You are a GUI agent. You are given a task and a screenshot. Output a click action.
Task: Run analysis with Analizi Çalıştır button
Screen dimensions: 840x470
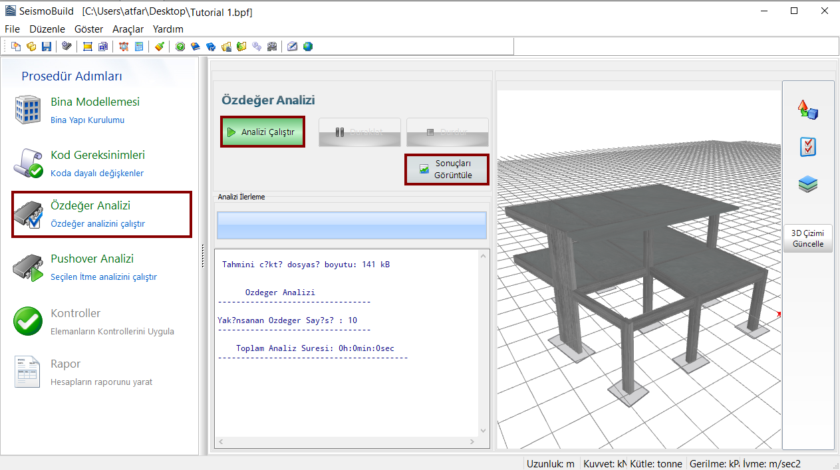[262, 132]
